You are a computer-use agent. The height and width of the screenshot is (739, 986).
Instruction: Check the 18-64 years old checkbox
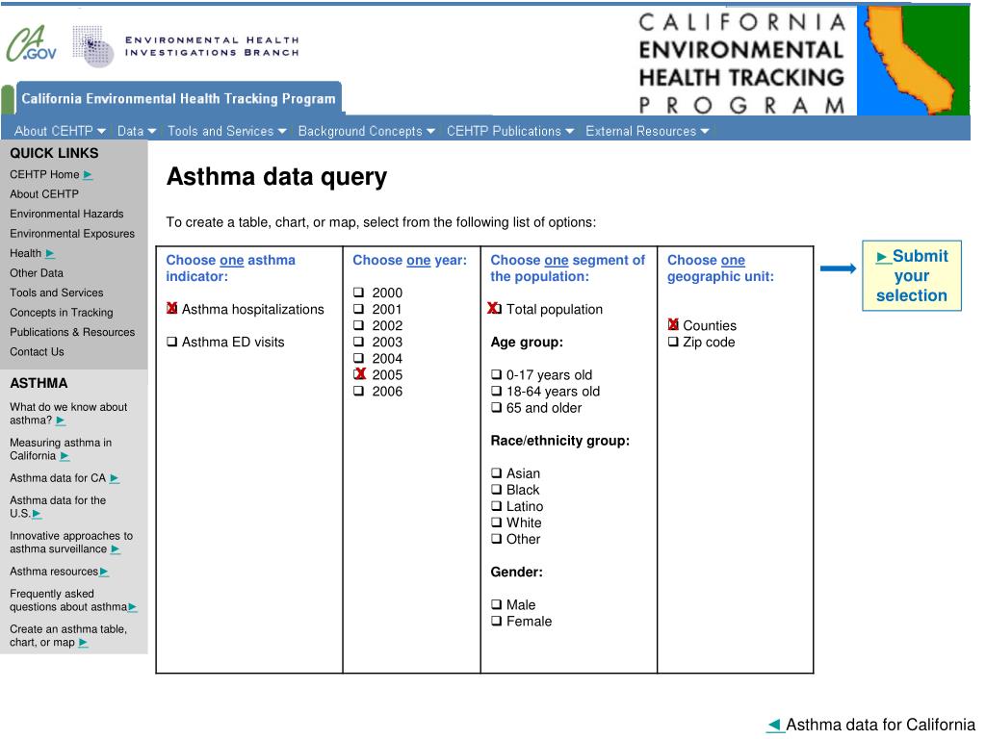(x=496, y=391)
